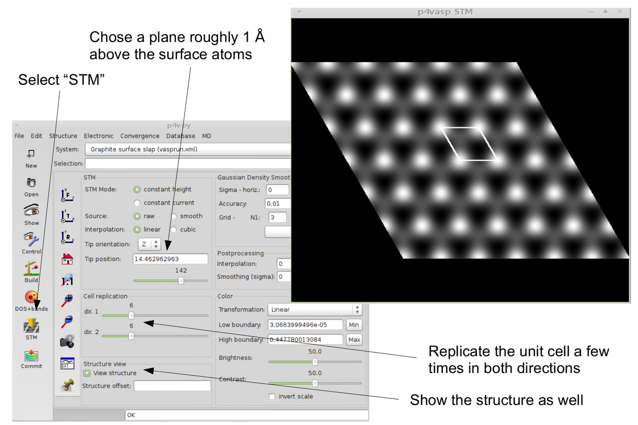Open the Database menu
The height and width of the screenshot is (425, 638).
pos(180,136)
